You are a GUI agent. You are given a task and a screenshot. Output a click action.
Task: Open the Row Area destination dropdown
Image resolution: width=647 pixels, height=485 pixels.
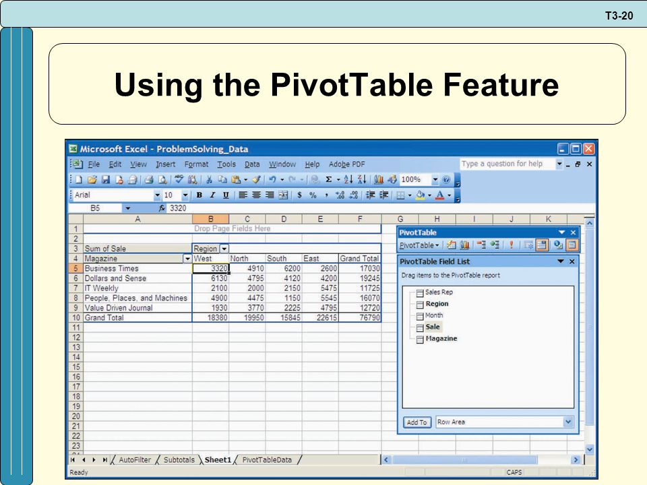coord(568,422)
